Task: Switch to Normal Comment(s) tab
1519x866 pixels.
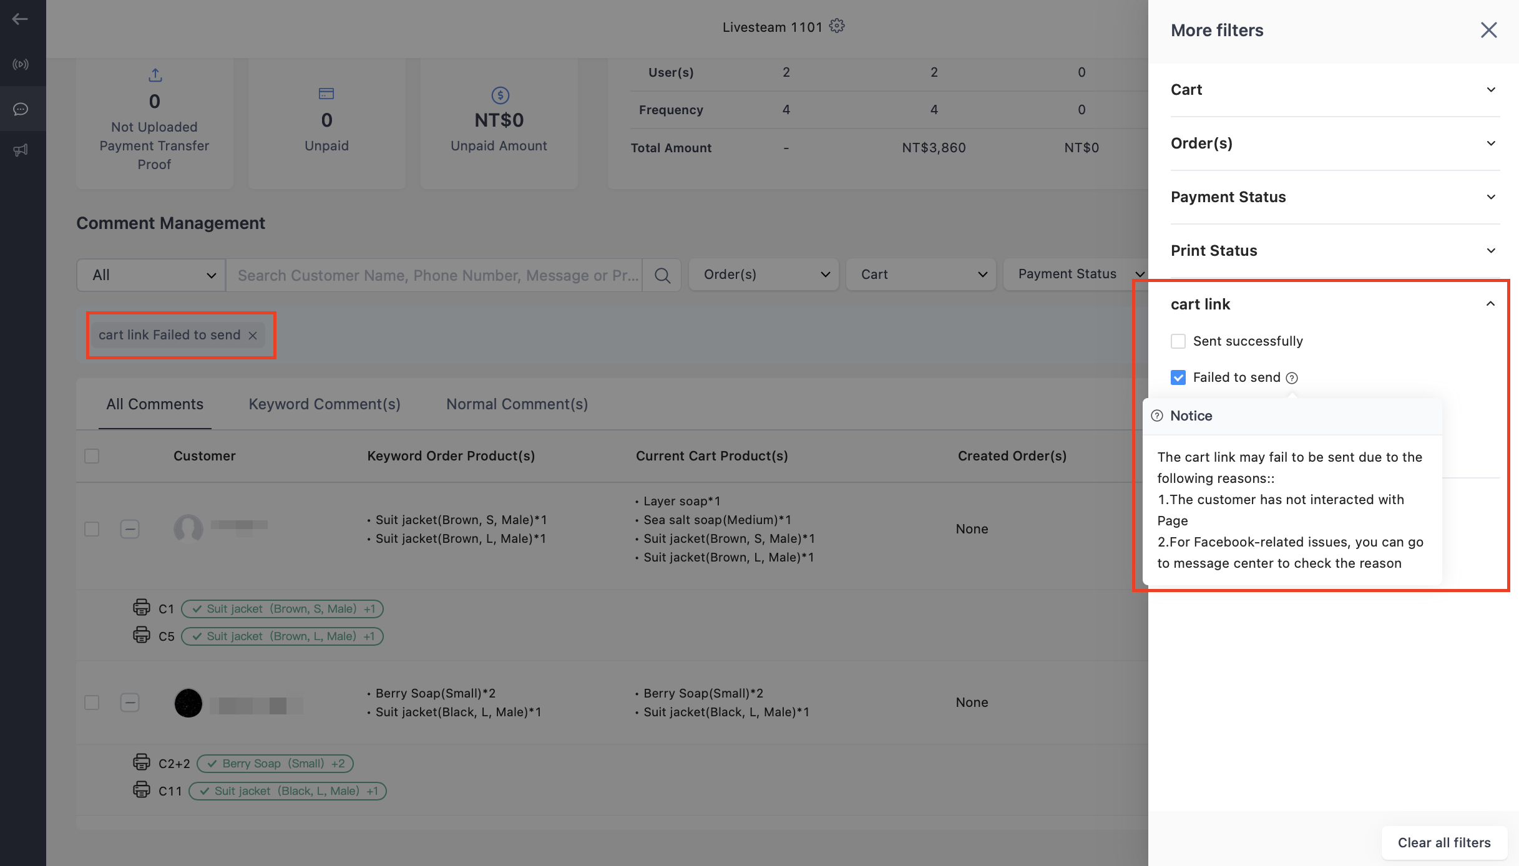Action: (517, 404)
